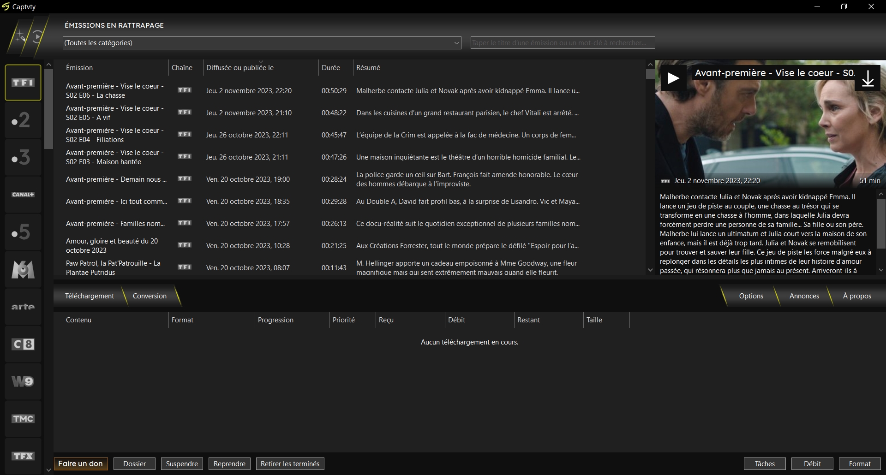Switch to the France 3 channel

point(23,157)
